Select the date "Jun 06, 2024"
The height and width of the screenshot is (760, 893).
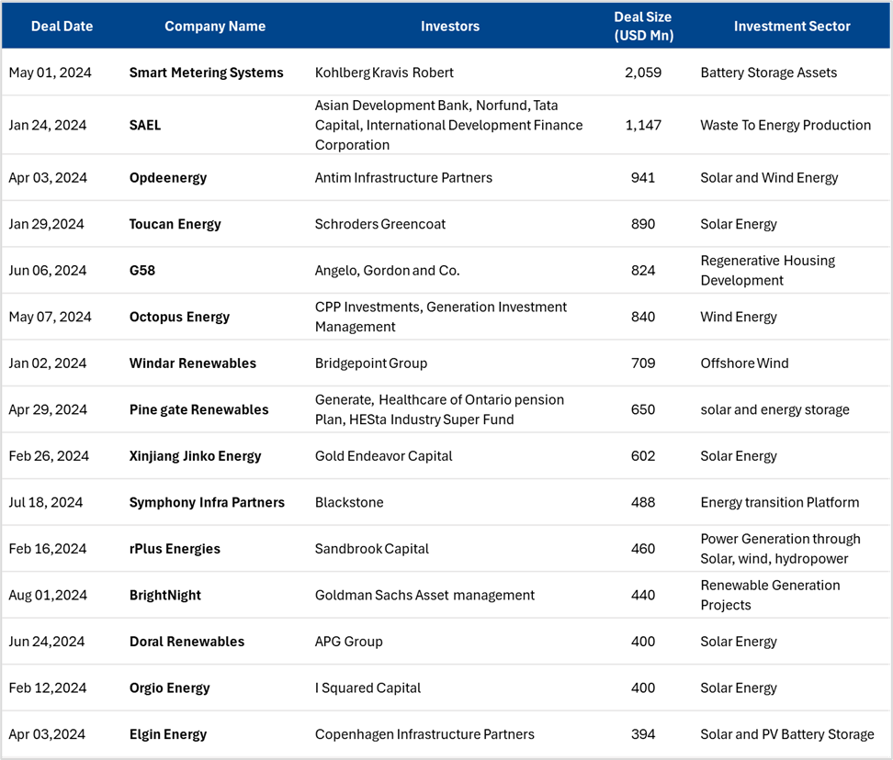48,271
